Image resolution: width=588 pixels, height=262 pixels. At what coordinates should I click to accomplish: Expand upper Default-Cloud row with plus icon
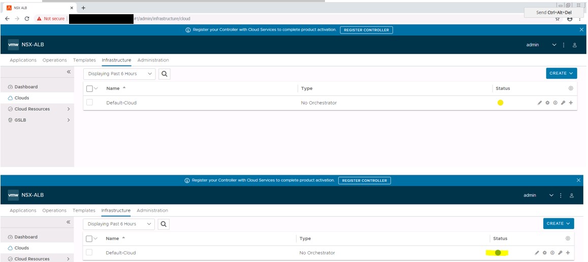[571, 103]
